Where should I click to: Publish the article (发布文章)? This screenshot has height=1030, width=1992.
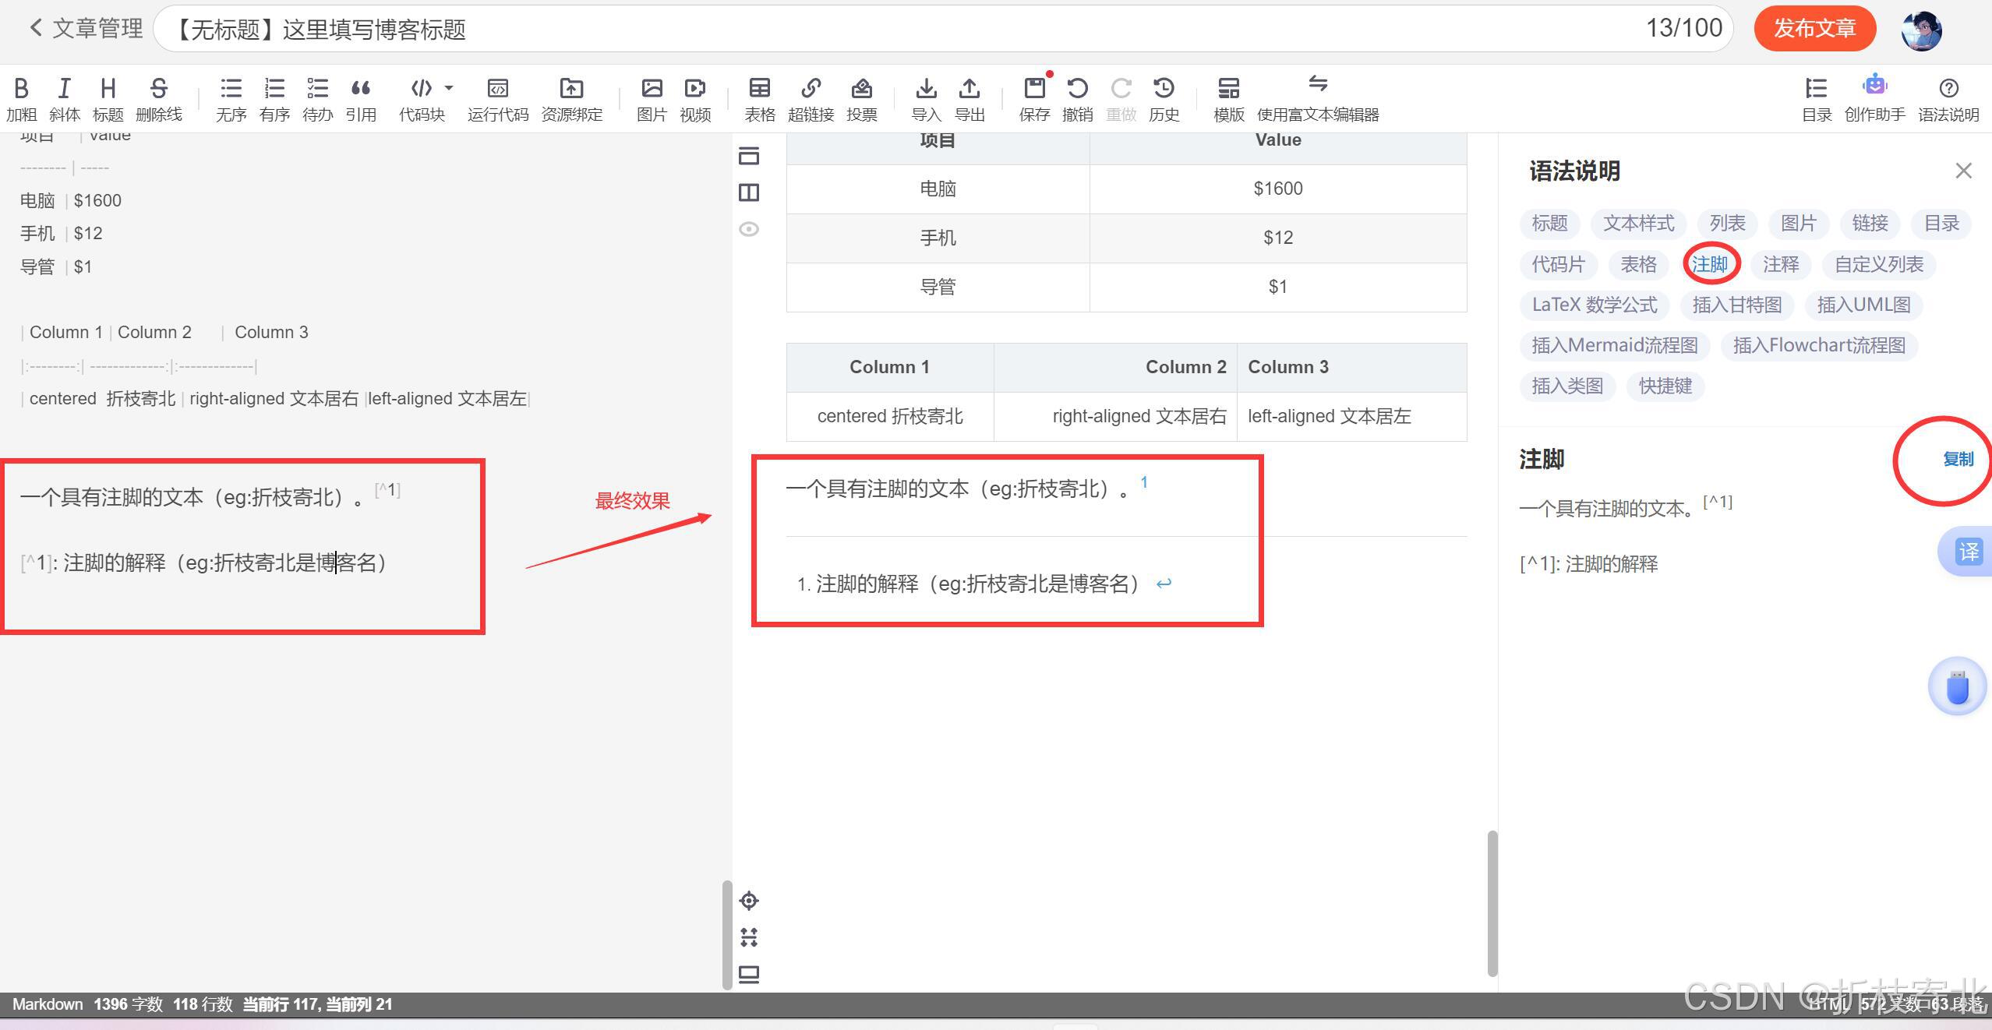[x=1815, y=29]
